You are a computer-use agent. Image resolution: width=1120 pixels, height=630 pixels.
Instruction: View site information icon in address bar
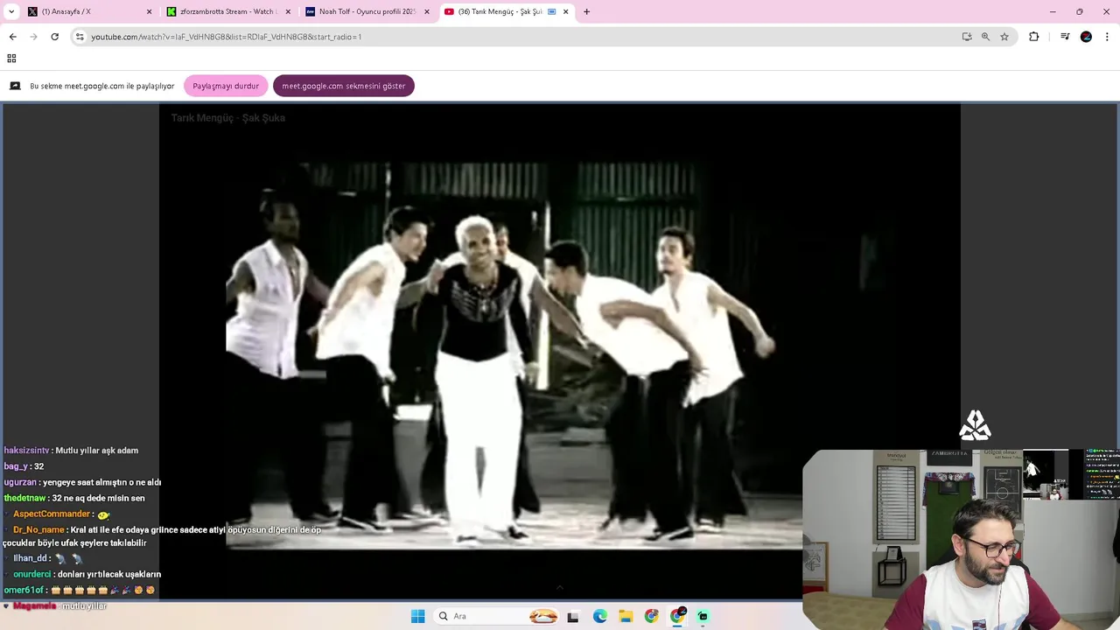80,37
